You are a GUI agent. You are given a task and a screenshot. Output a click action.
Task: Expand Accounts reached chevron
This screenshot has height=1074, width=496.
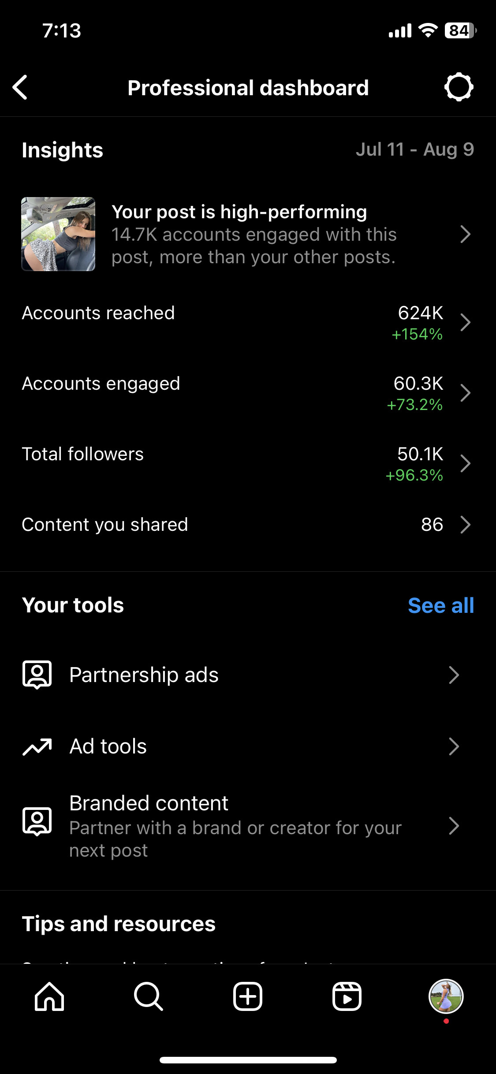click(466, 322)
